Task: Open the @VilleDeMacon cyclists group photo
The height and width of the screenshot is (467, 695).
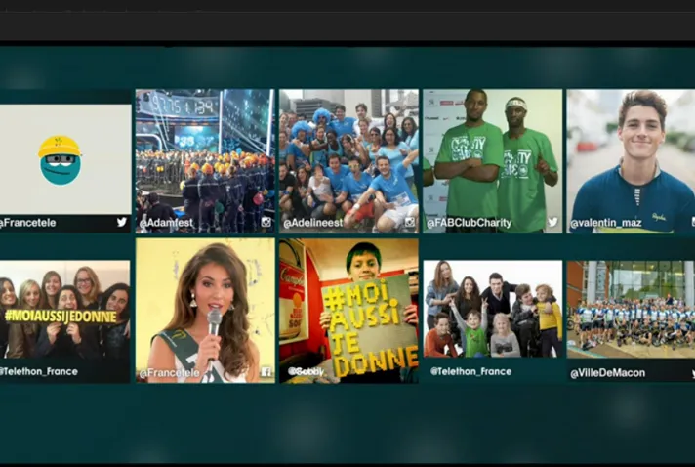Action: click(631, 311)
